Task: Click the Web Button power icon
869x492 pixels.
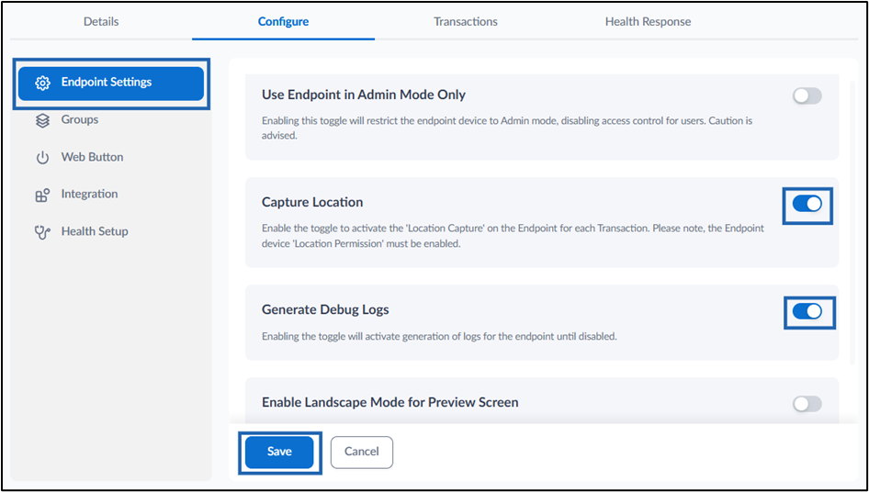Action: pos(42,157)
